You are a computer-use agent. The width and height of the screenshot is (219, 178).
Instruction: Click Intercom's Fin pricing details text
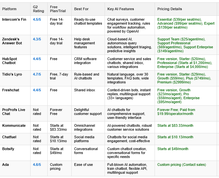185,24
